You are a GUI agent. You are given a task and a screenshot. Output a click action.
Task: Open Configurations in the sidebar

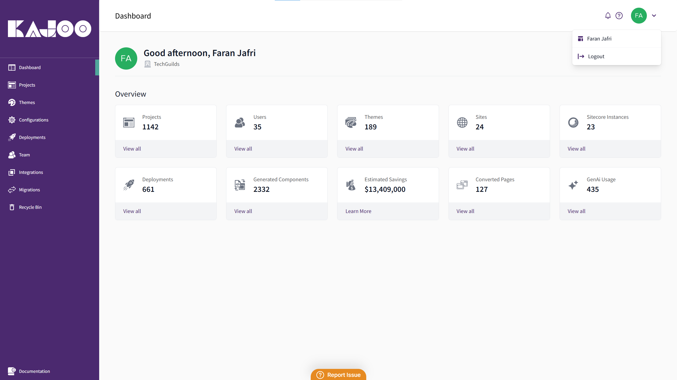pyautogui.click(x=34, y=120)
